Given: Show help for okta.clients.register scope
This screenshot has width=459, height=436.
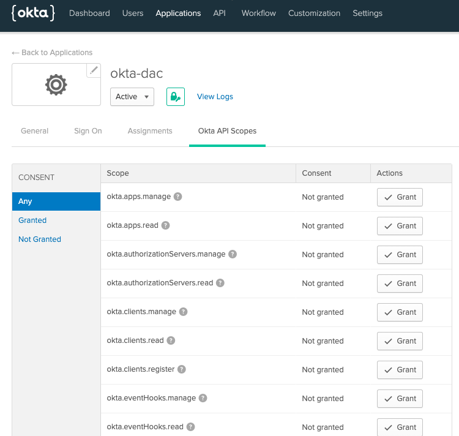Looking at the screenshot, I should point(182,369).
